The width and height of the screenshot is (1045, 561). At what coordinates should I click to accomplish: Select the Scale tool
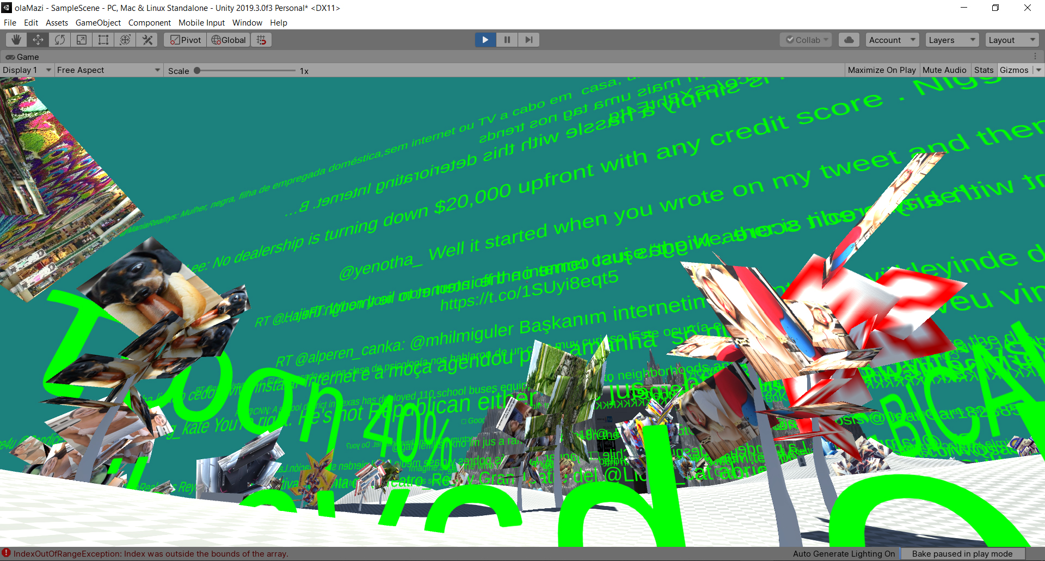(82, 40)
